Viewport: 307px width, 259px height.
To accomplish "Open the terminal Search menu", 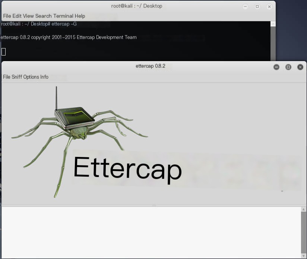I will click(x=44, y=16).
